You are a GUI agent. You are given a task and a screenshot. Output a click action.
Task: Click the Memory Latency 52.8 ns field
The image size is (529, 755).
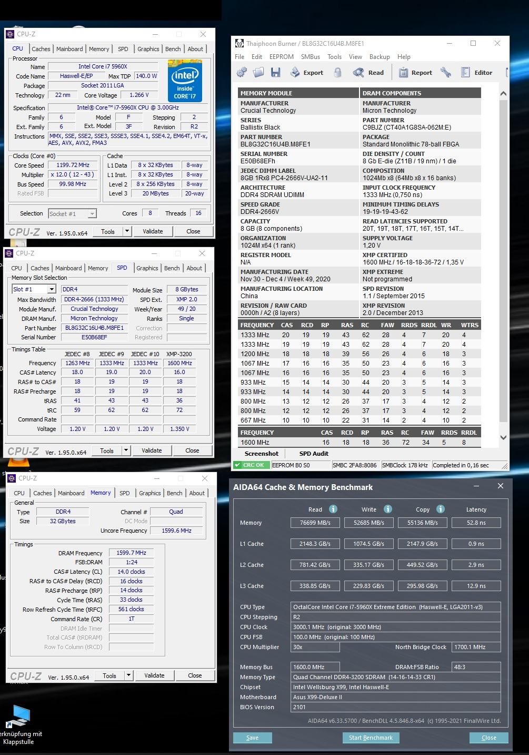coord(476,523)
